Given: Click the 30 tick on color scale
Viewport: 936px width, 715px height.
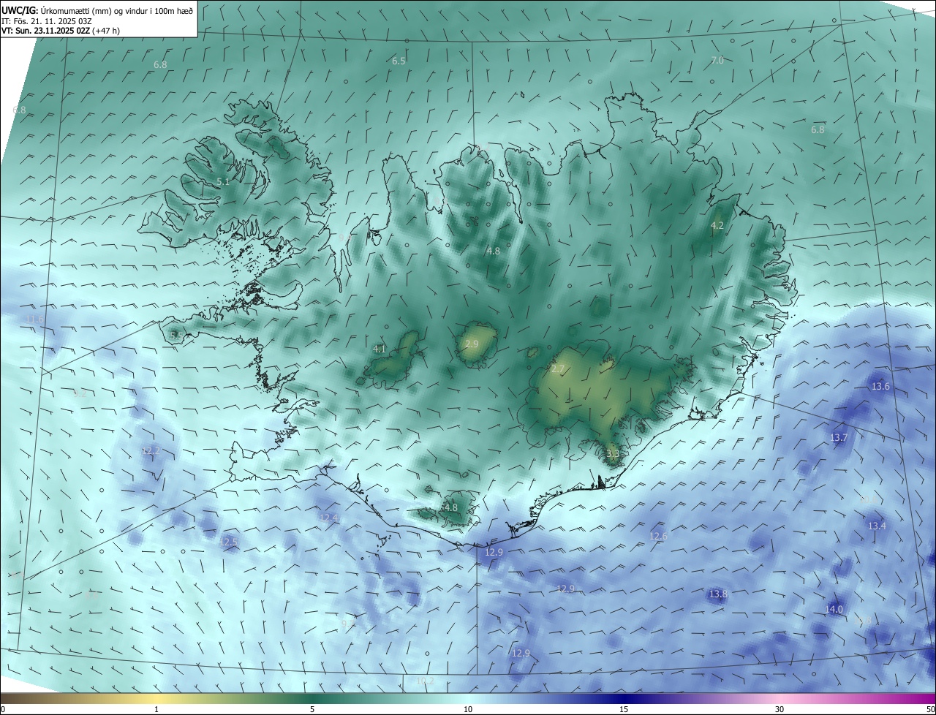Looking at the screenshot, I should (780, 709).
